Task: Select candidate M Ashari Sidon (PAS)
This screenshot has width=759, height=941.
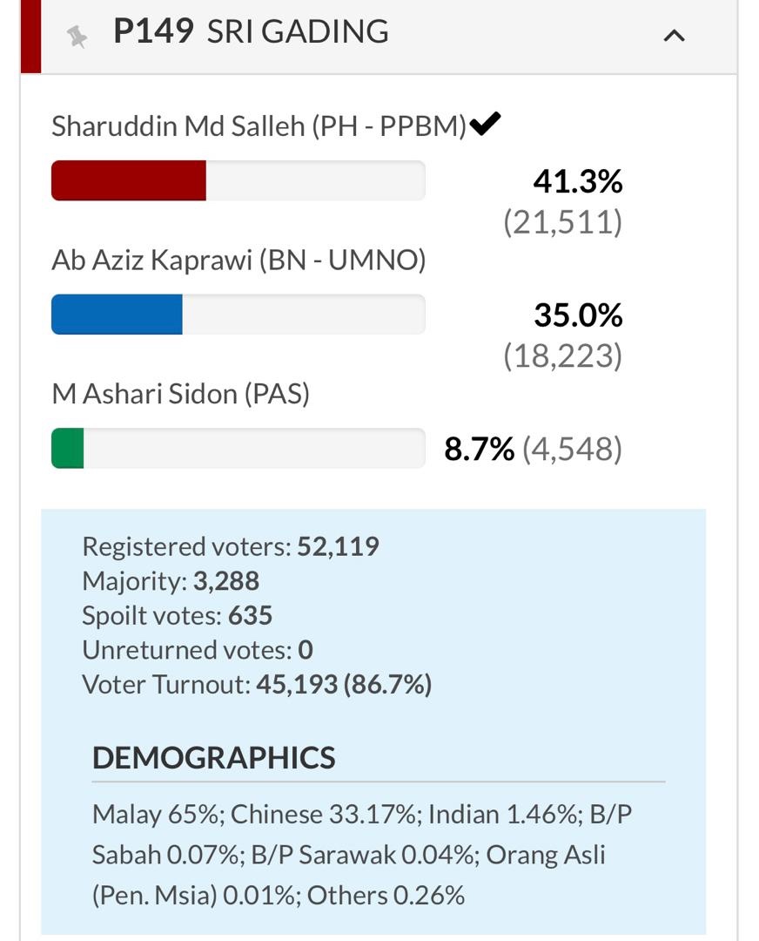Action: [181, 394]
